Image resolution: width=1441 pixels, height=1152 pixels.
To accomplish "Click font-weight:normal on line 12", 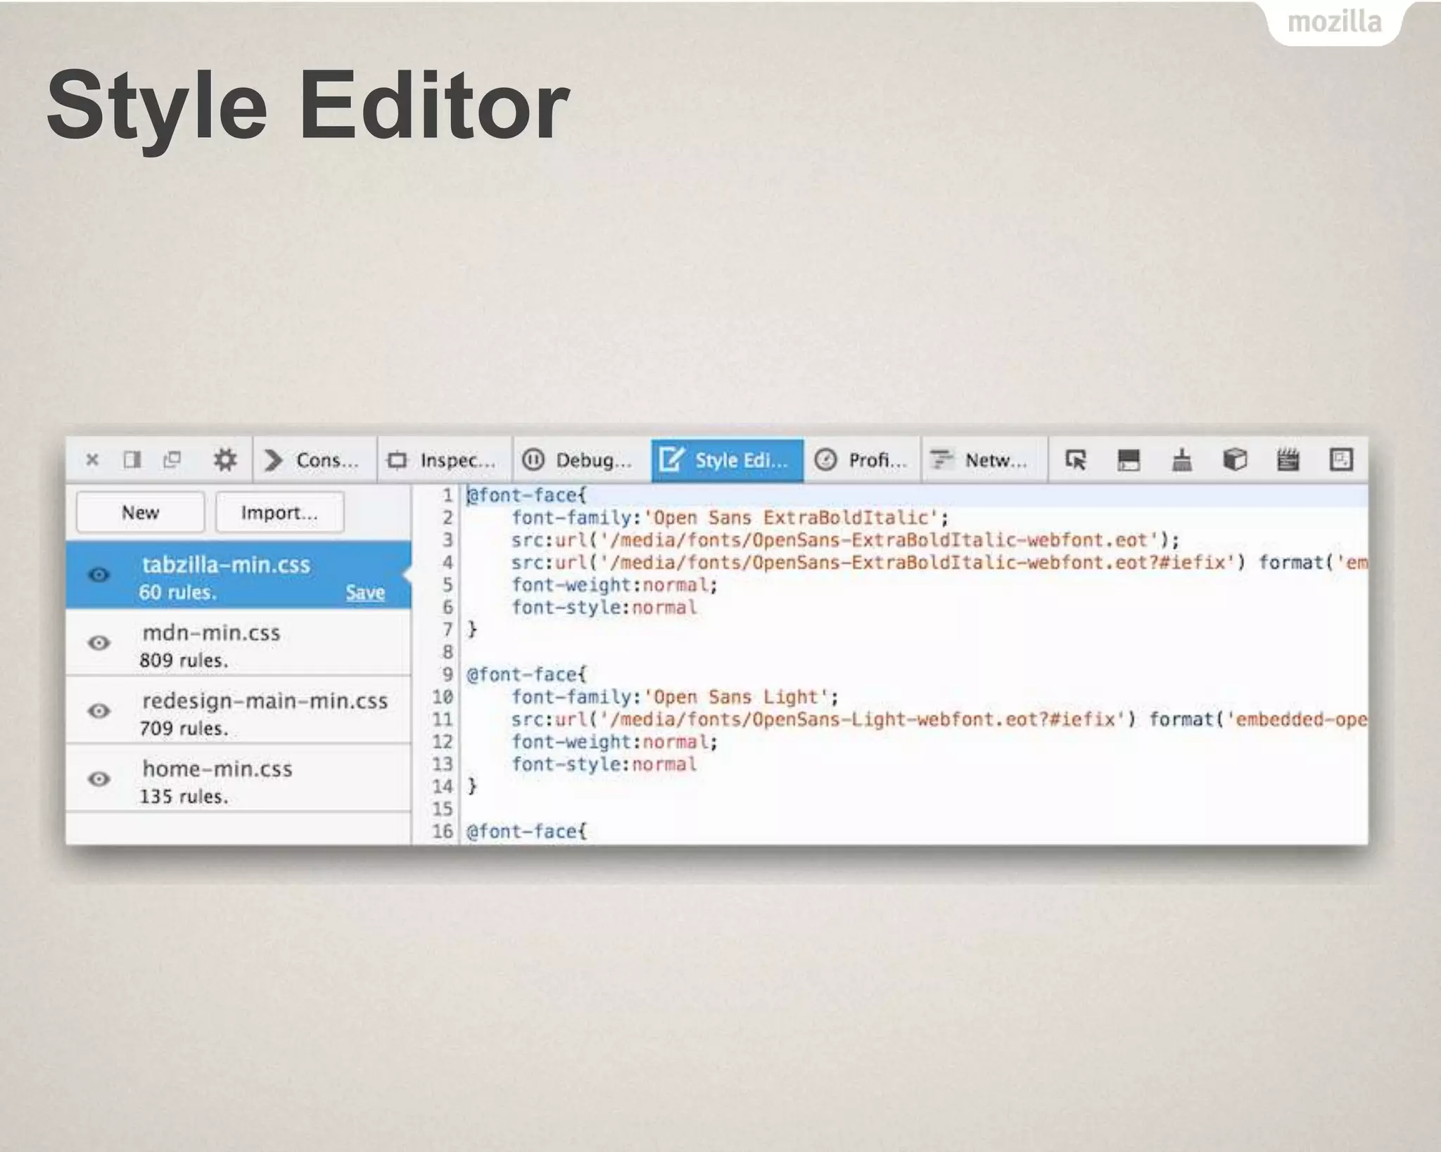I will point(614,742).
